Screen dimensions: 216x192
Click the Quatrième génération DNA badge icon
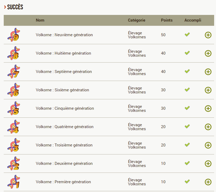point(14,127)
